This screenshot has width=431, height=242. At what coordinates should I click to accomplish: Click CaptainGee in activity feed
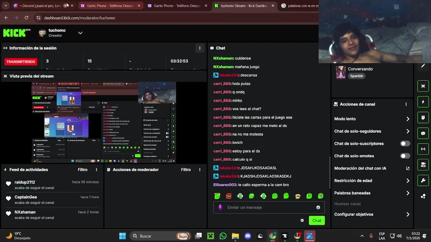click(x=26, y=197)
